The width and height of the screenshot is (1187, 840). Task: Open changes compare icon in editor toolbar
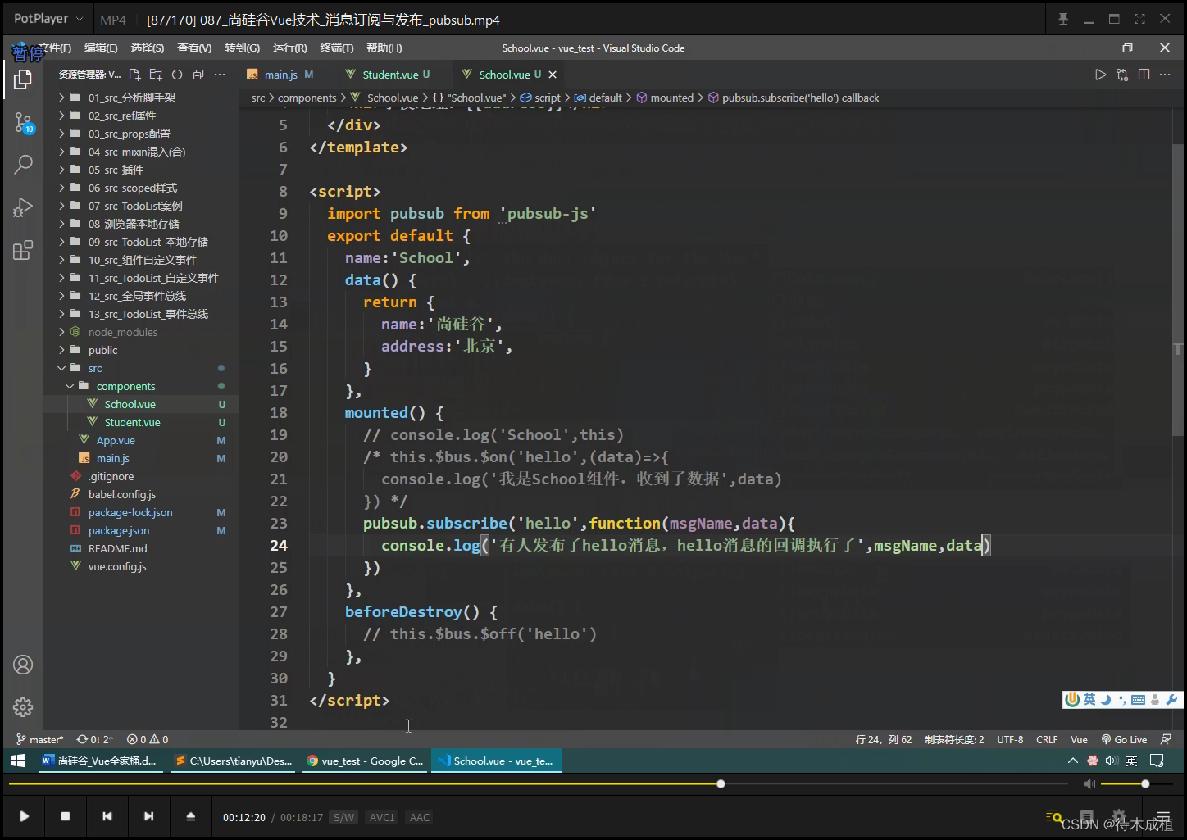(1122, 75)
